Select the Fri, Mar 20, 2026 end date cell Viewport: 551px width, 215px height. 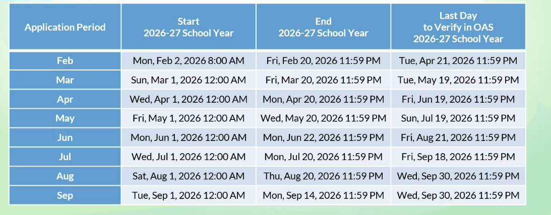point(323,80)
